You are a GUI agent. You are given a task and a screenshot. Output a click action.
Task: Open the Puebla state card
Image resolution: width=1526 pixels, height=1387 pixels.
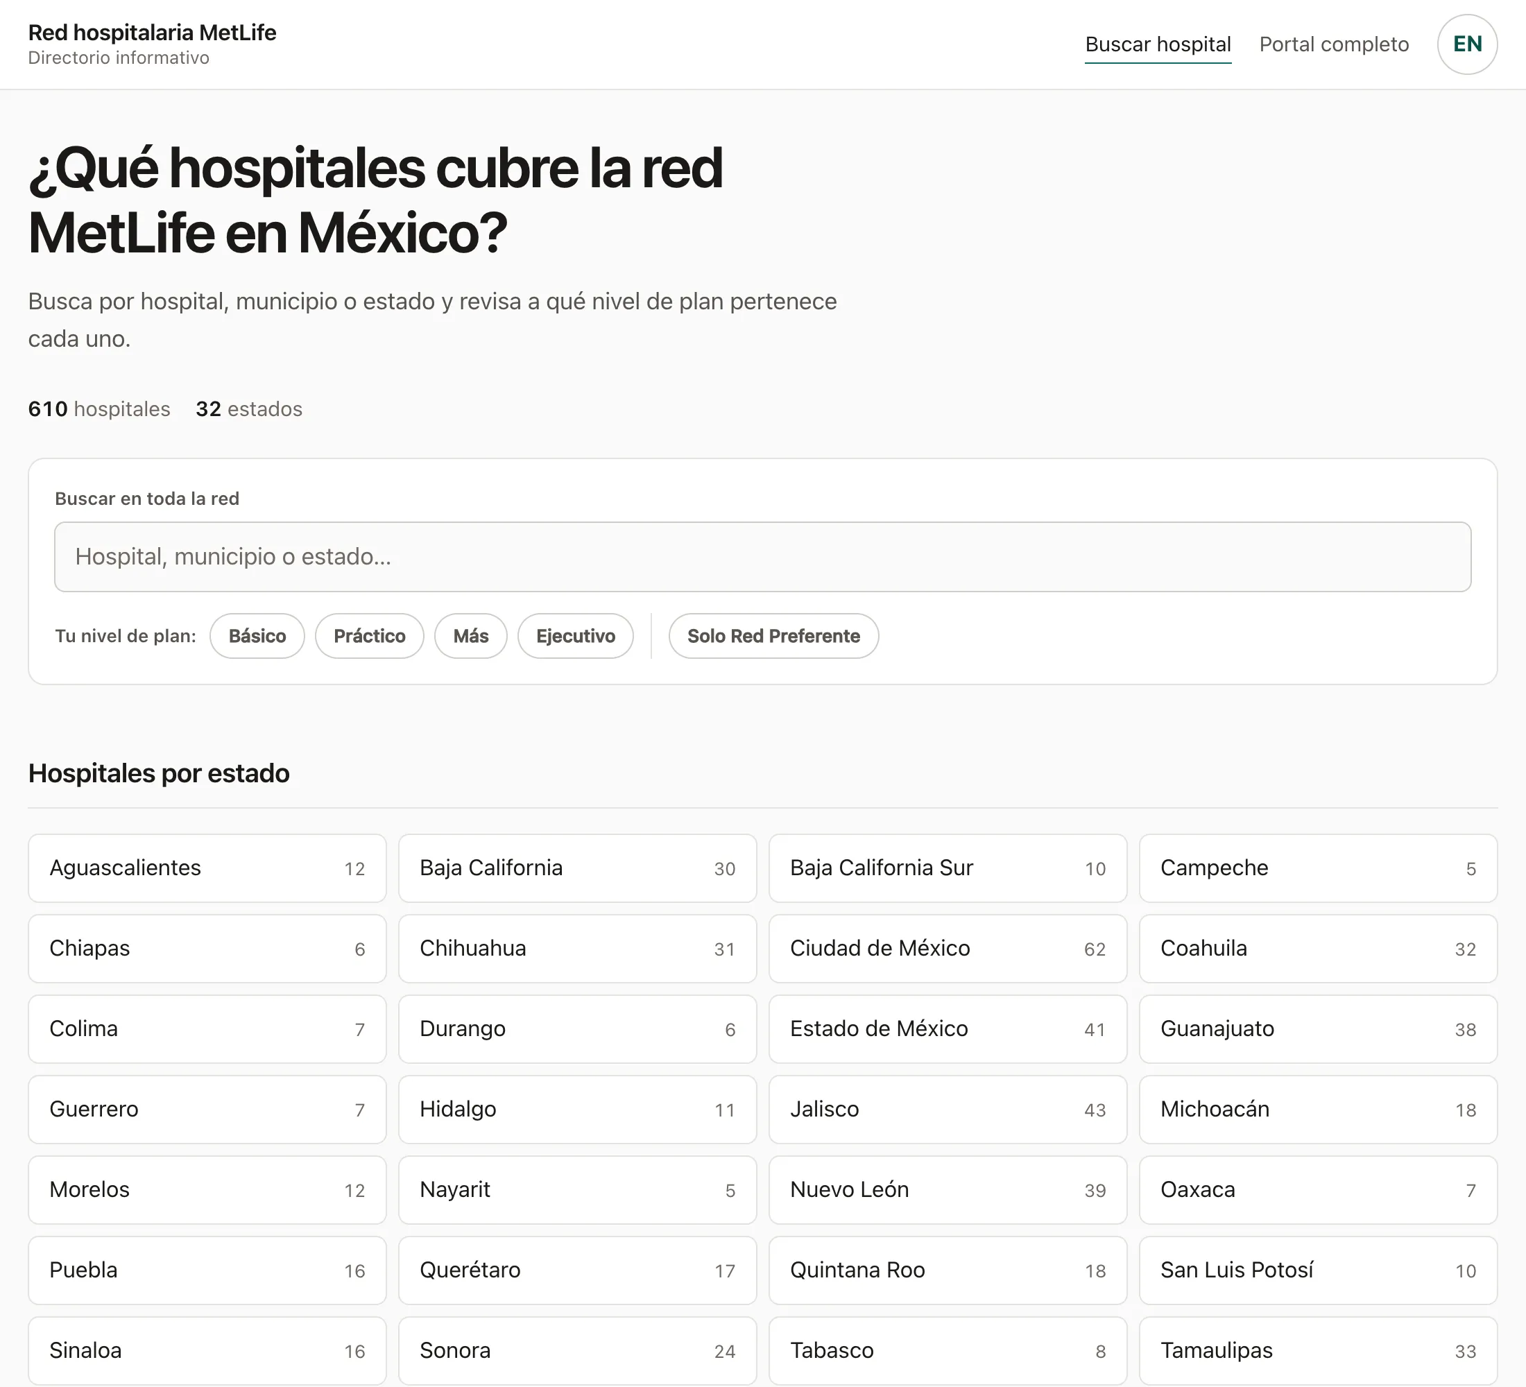pyautogui.click(x=207, y=1270)
